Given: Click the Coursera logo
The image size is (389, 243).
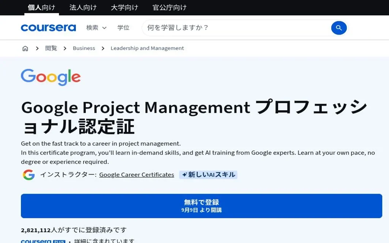Looking at the screenshot, I should tap(48, 28).
